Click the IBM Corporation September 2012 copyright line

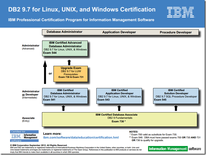click(x=39, y=145)
